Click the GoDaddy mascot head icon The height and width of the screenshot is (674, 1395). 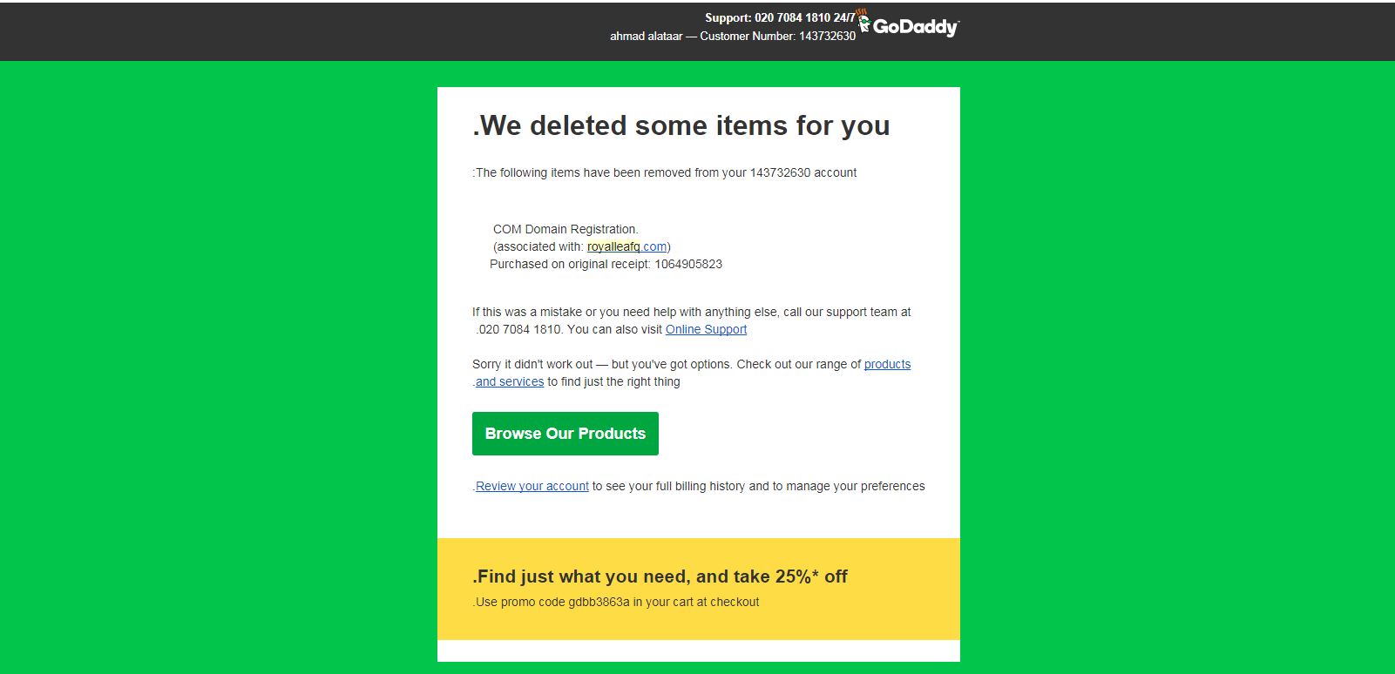coord(863,21)
